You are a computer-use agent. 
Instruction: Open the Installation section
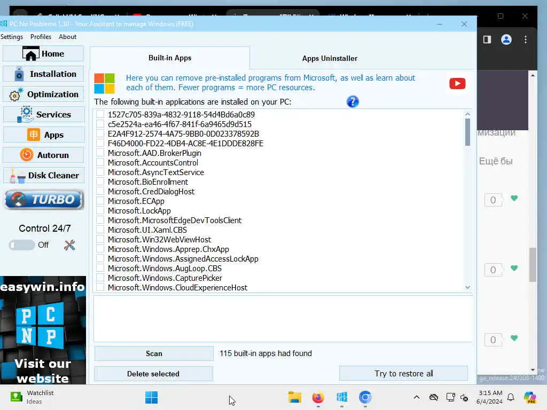click(43, 74)
